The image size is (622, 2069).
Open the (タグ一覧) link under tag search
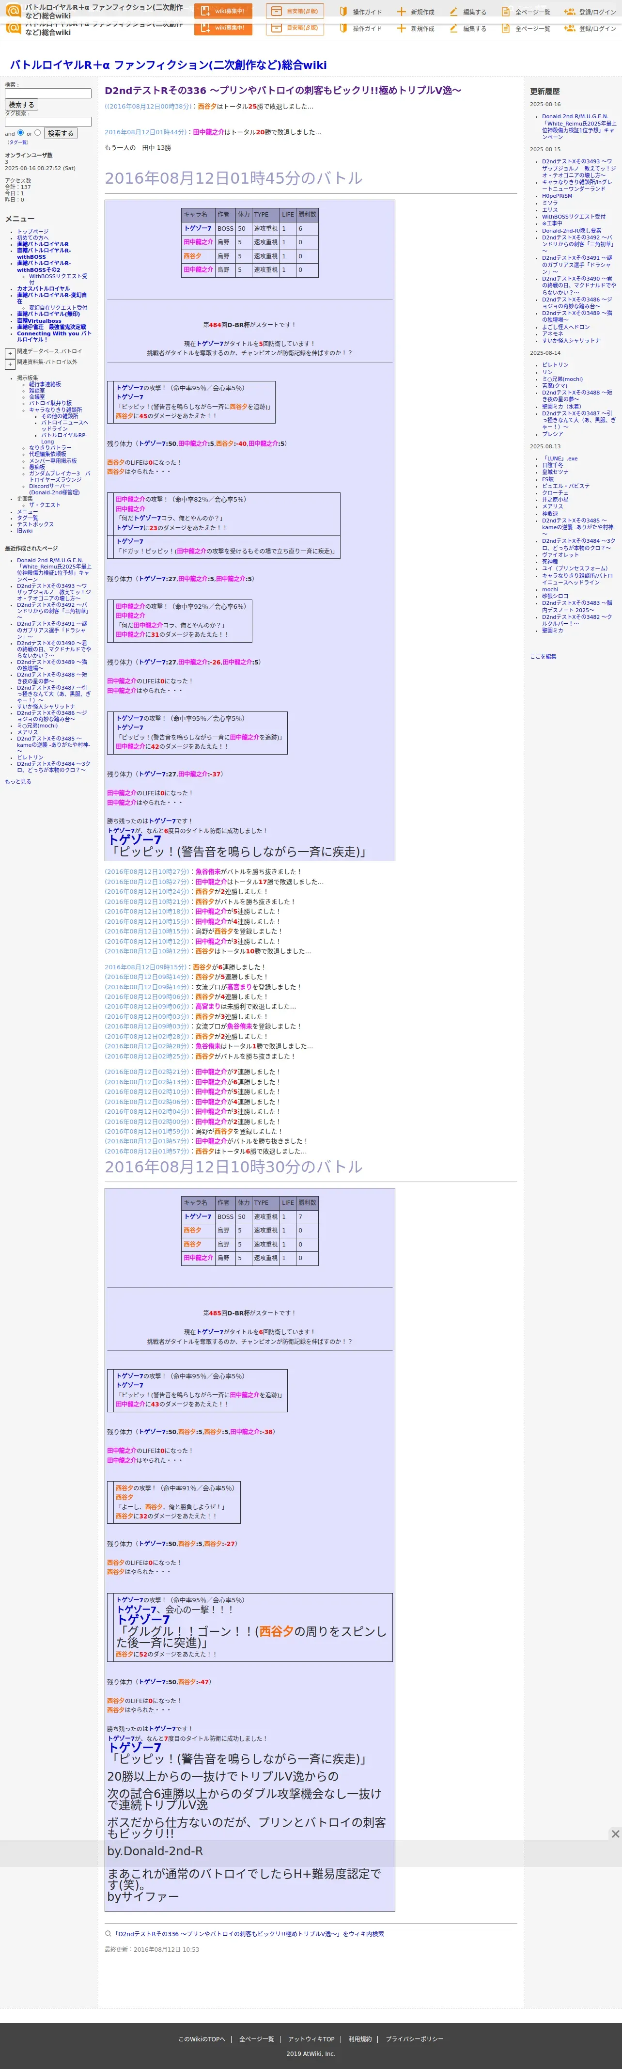point(17,142)
